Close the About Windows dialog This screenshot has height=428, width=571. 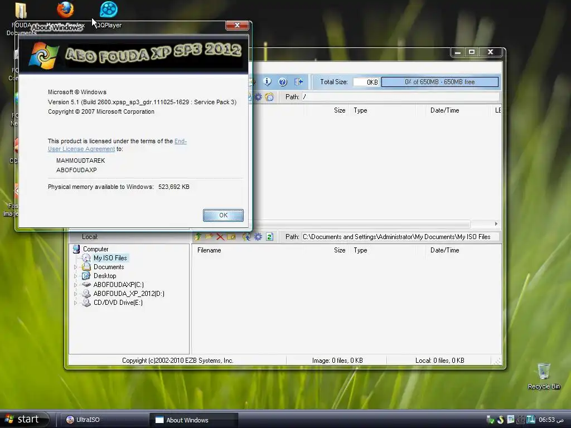pos(237,25)
